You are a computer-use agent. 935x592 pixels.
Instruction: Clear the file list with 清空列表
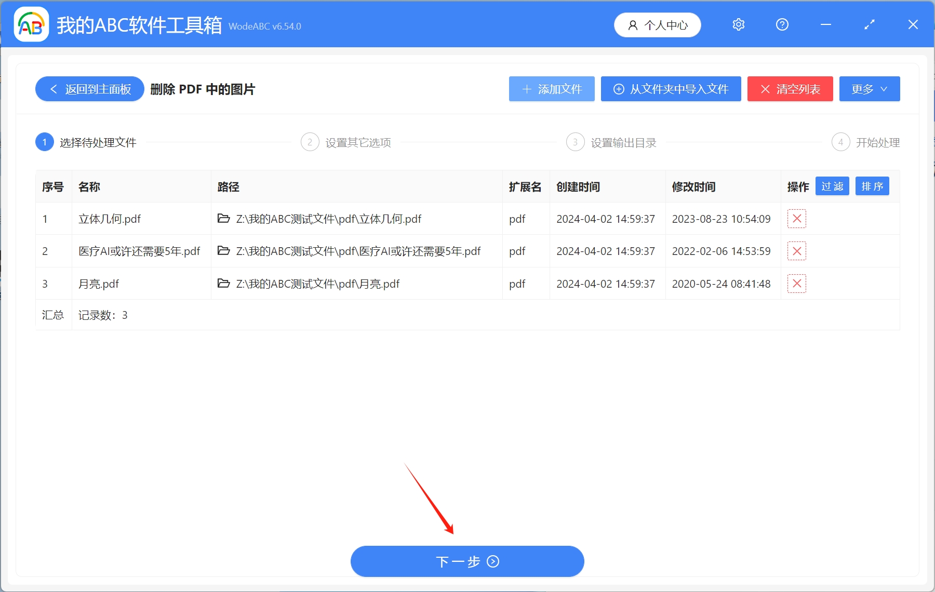click(x=790, y=89)
